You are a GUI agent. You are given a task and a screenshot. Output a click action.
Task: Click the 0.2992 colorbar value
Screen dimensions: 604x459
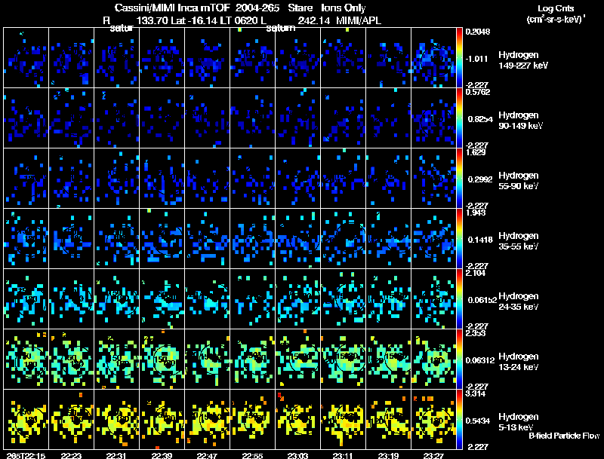pos(480,179)
